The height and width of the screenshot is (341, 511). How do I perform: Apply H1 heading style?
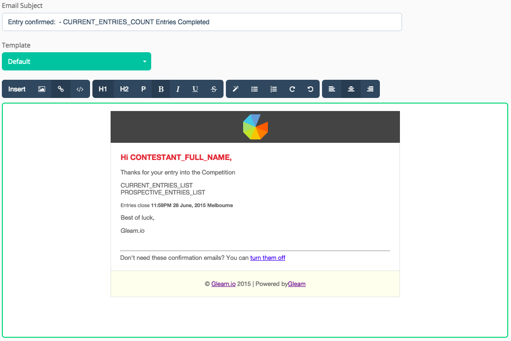103,89
